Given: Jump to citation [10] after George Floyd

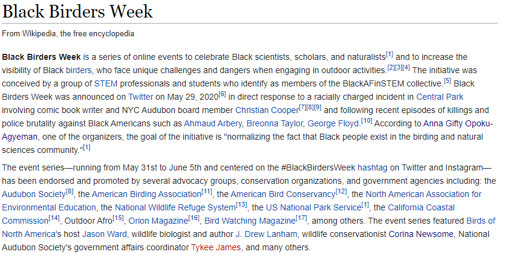Looking at the screenshot, I should click(367, 121).
